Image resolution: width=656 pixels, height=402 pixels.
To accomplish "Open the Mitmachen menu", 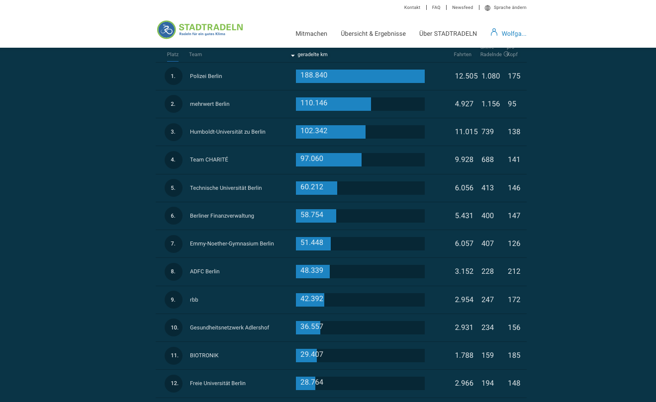I will pyautogui.click(x=311, y=34).
